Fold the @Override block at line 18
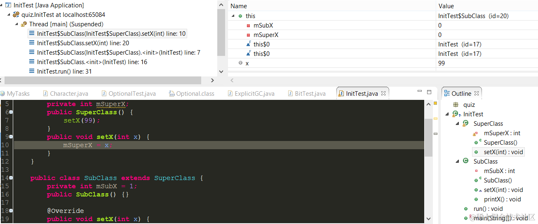Viewport: 538px width, 224px height. [x=11, y=211]
